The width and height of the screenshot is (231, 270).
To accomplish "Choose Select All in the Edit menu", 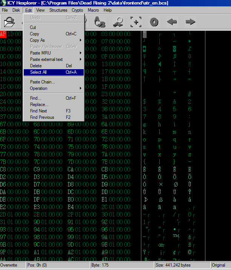I will (x=54, y=72).
